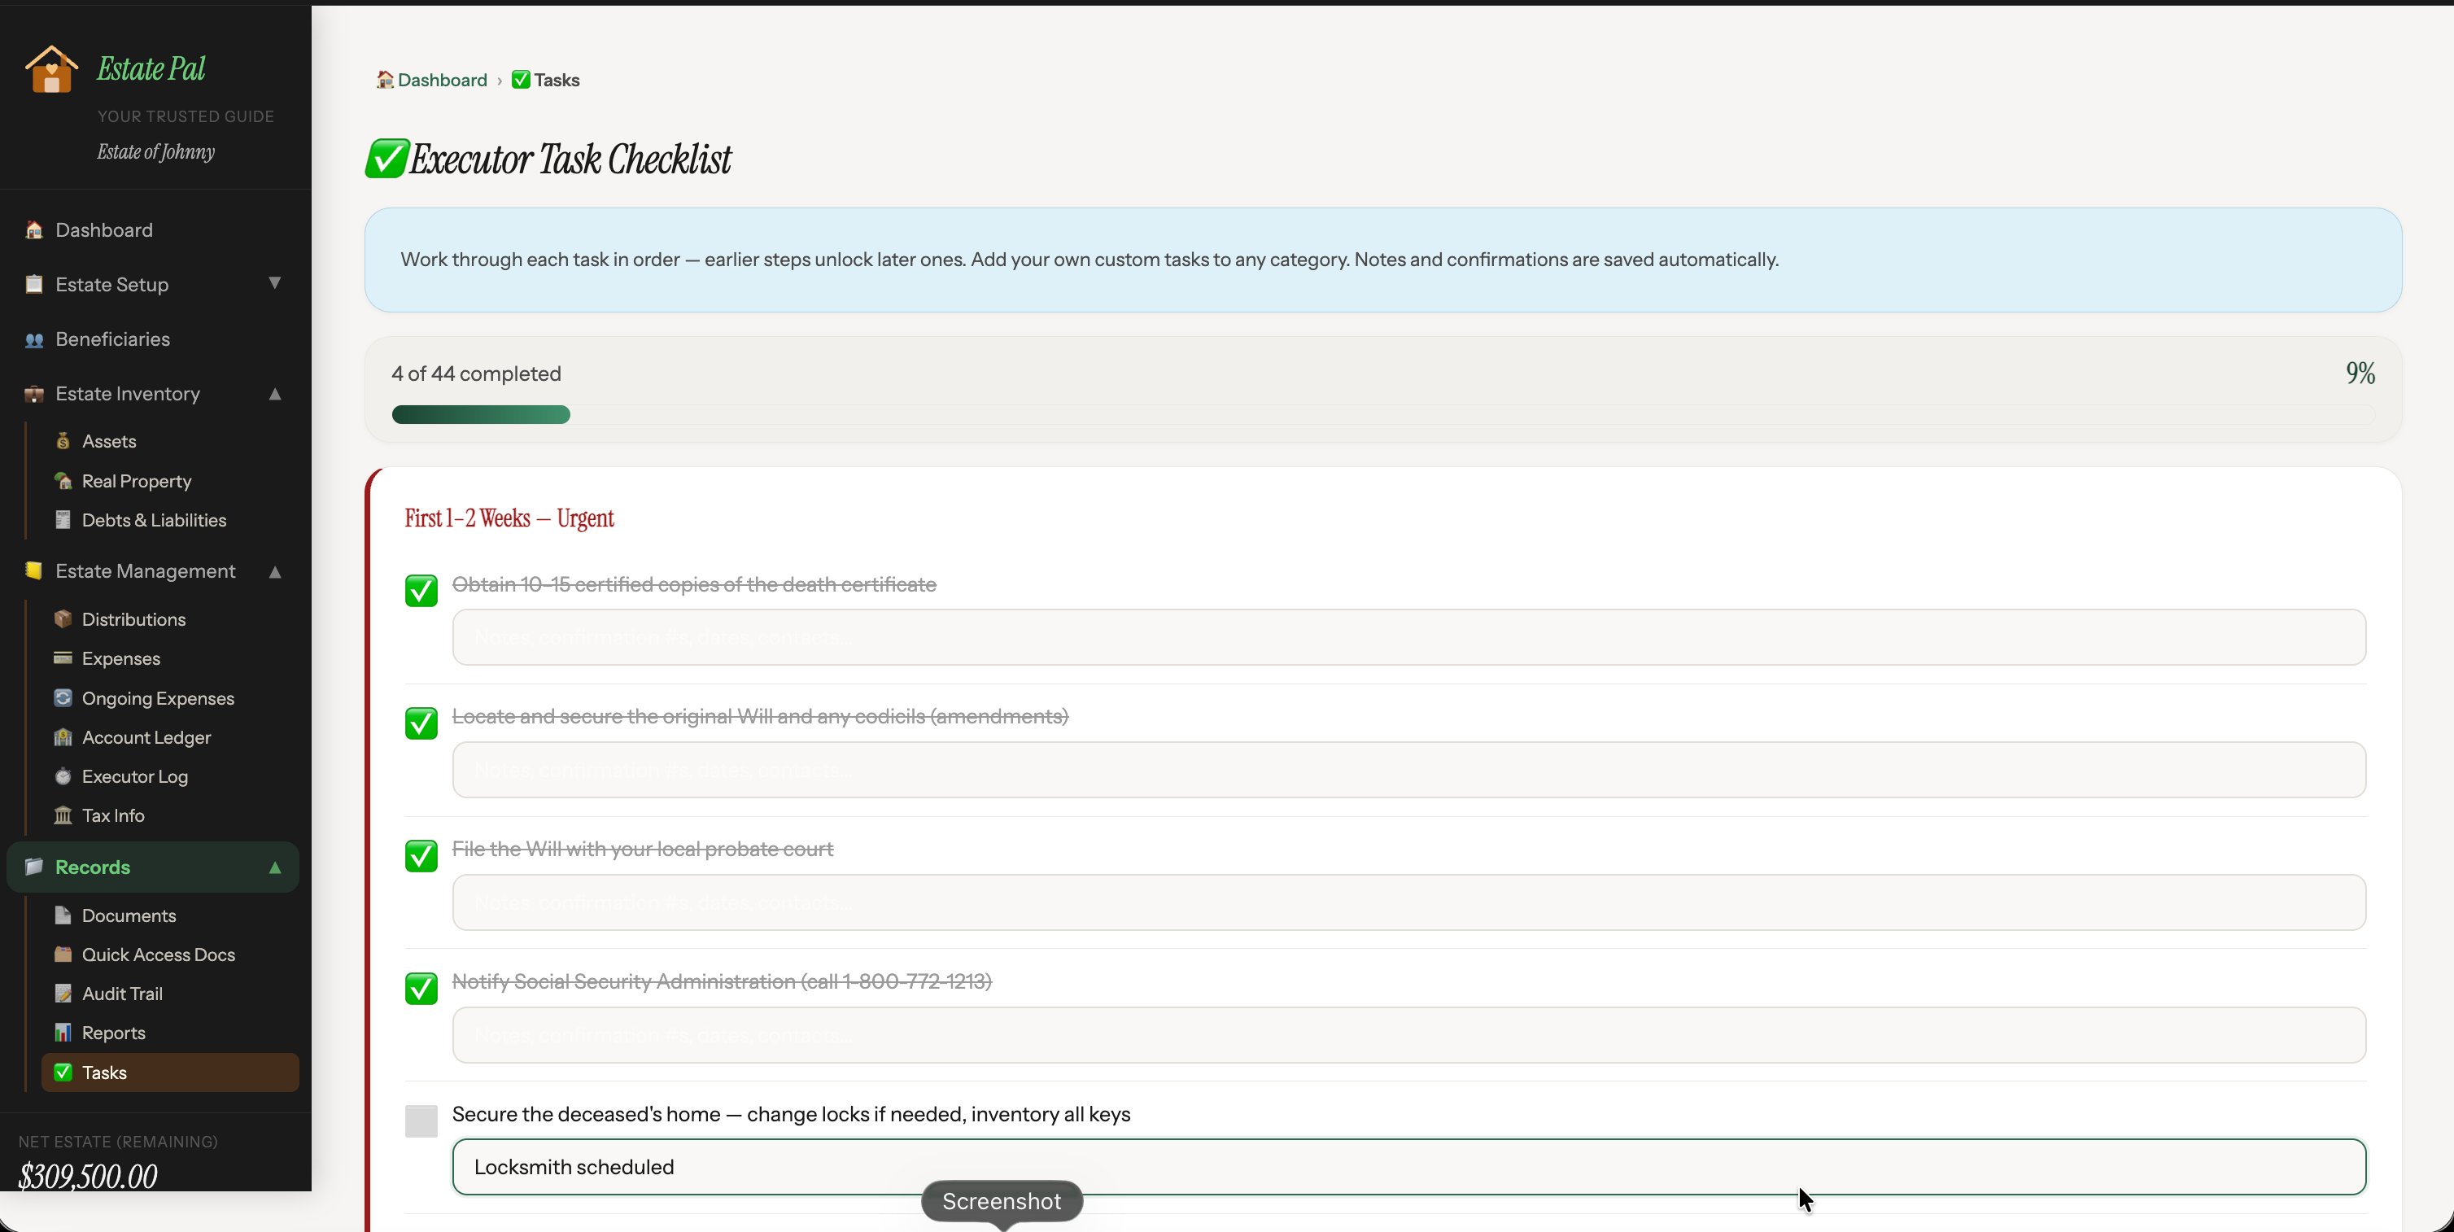The height and width of the screenshot is (1232, 2454).
Task: Click the Locksmith scheduled notes field
Action: (1408, 1166)
